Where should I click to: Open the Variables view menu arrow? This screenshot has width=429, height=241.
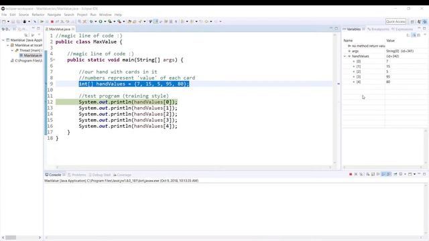[425, 35]
